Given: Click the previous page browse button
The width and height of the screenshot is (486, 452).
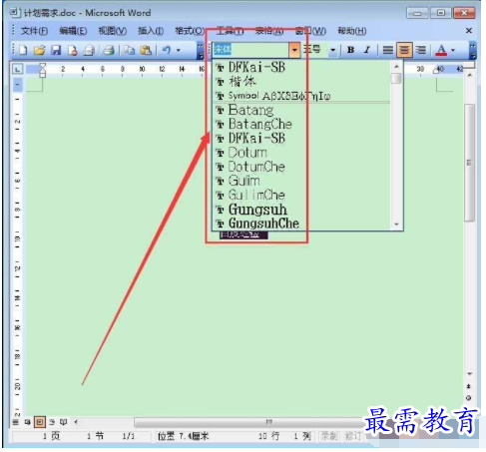Looking at the screenshot, I should (469, 386).
